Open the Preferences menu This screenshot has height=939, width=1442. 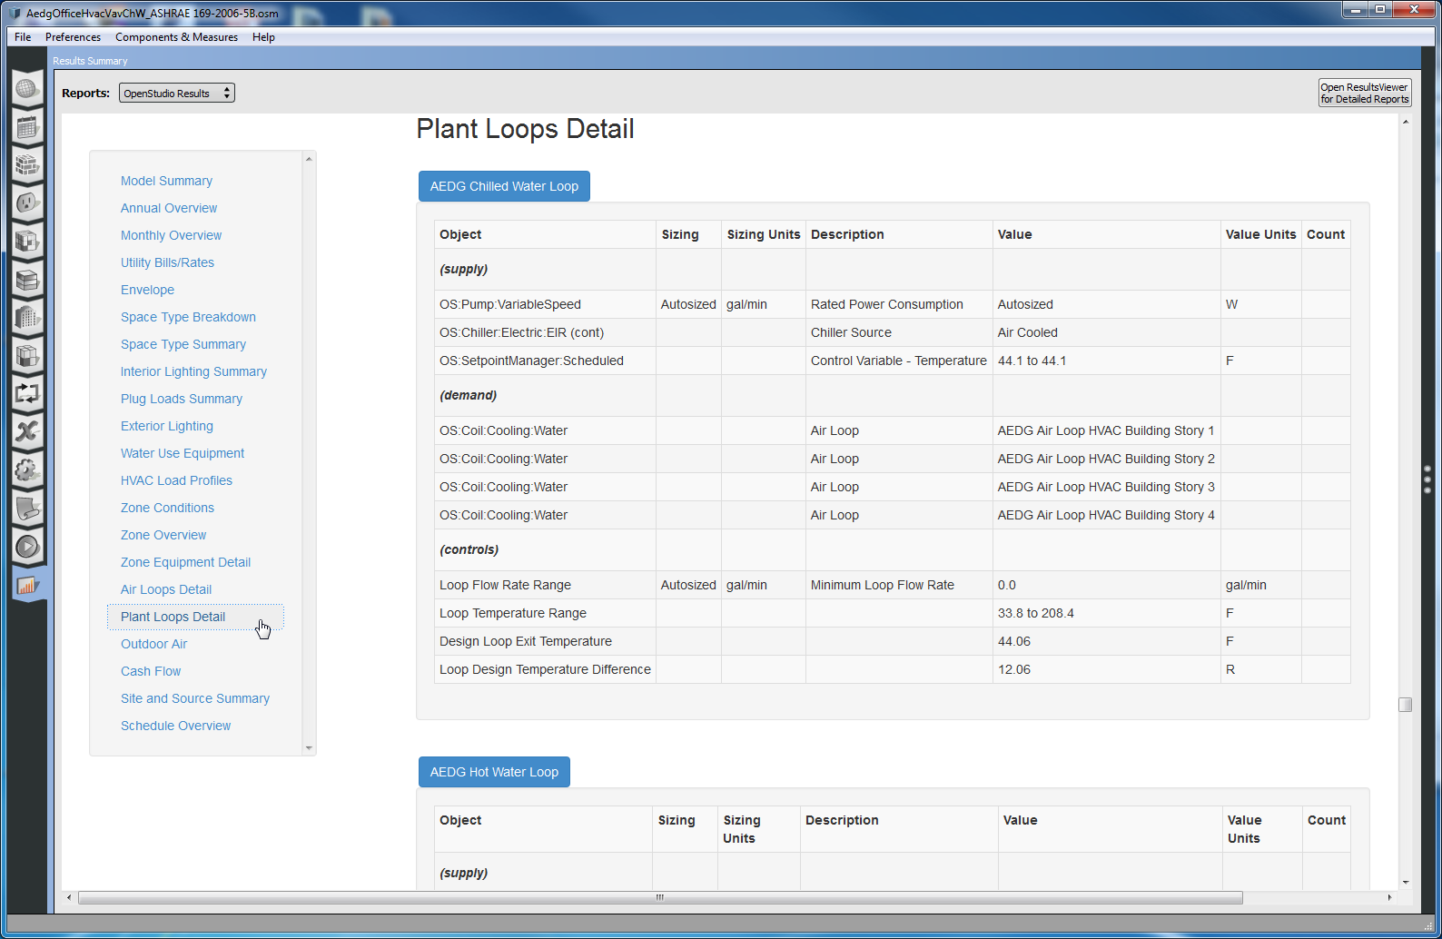coord(73,37)
